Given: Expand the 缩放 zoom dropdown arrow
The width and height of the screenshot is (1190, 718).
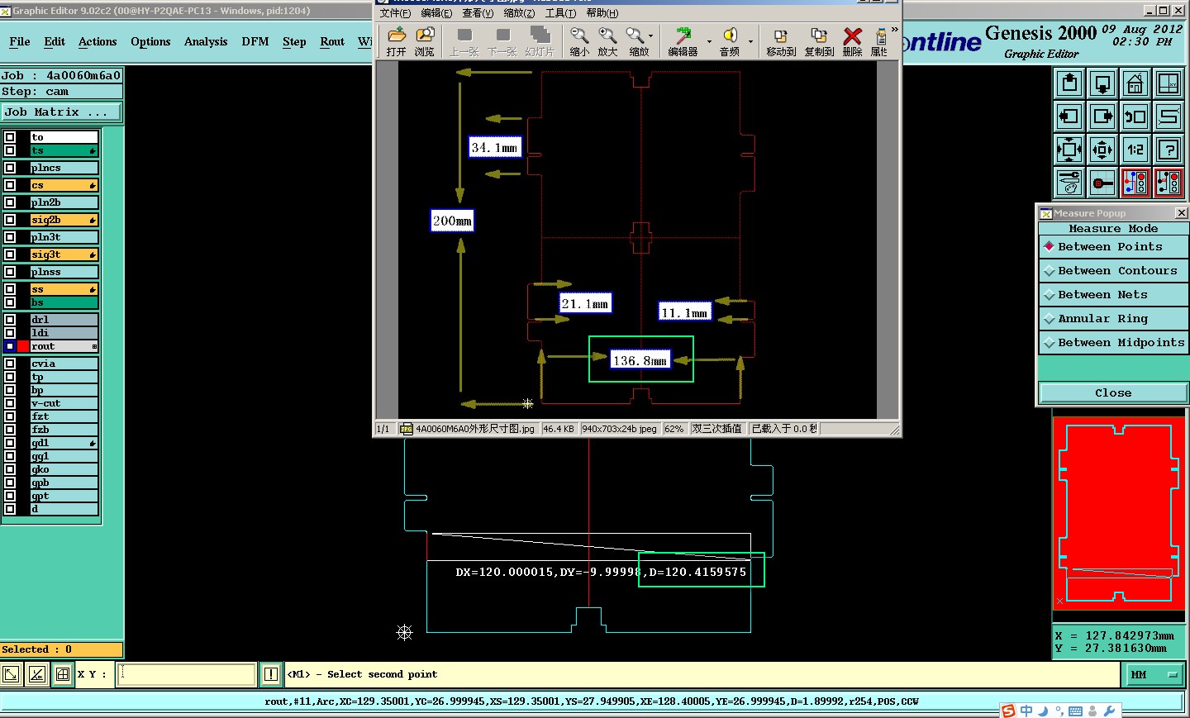Looking at the screenshot, I should [x=651, y=36].
